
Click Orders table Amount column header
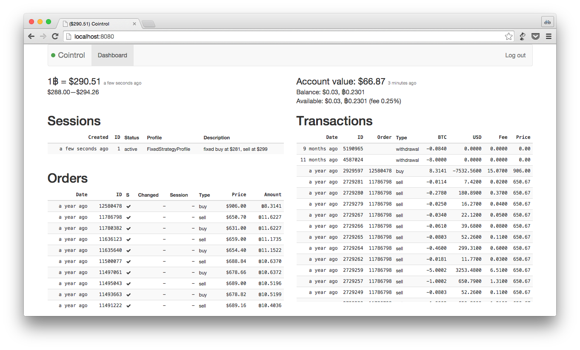pyautogui.click(x=273, y=195)
